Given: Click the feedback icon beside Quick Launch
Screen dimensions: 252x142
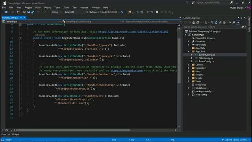Looking at the screenshot, I should click(193, 3).
